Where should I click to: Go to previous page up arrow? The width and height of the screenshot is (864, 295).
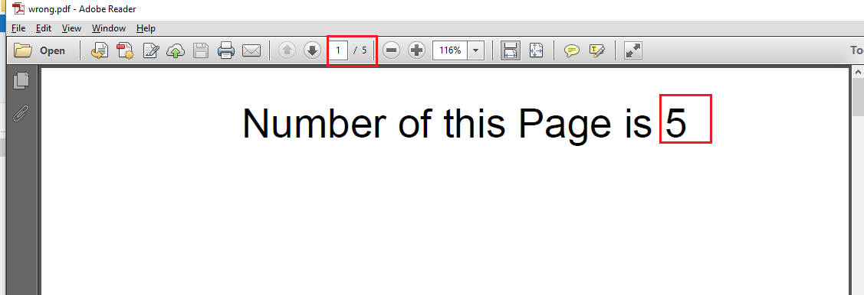point(287,50)
